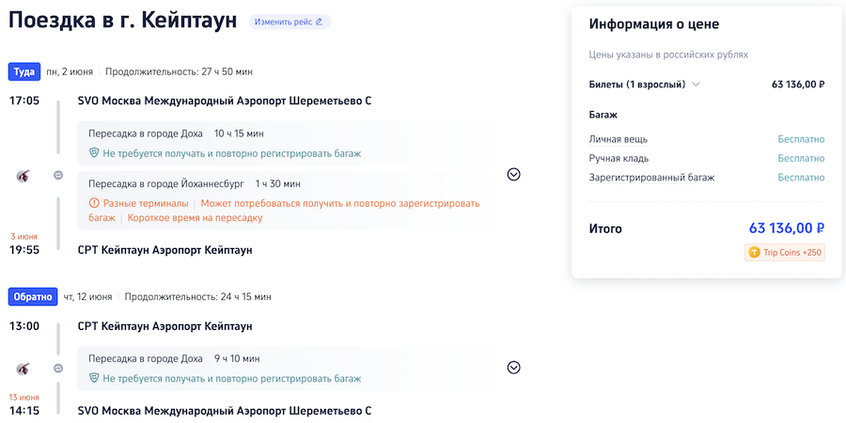Click «Бесплатно» next to «Зарегистрированный багаж»
This screenshot has height=423, width=846.
pyautogui.click(x=801, y=177)
